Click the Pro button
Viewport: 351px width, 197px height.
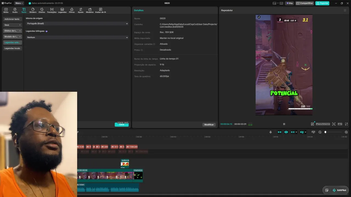pyautogui.click(x=289, y=3)
